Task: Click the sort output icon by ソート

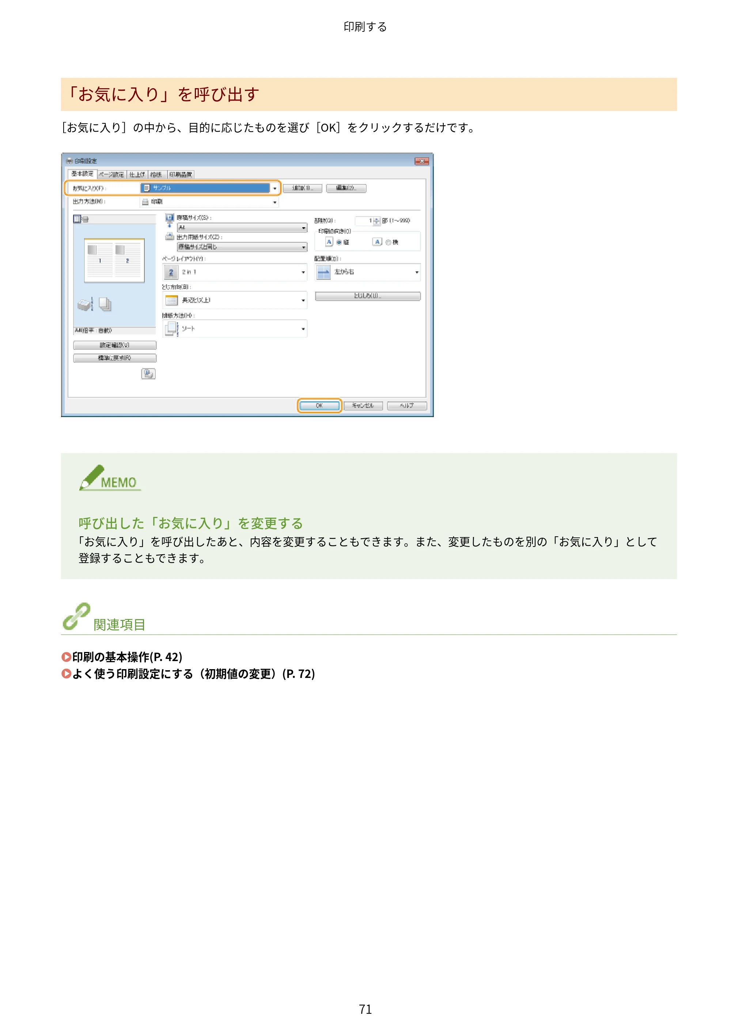Action: (172, 329)
